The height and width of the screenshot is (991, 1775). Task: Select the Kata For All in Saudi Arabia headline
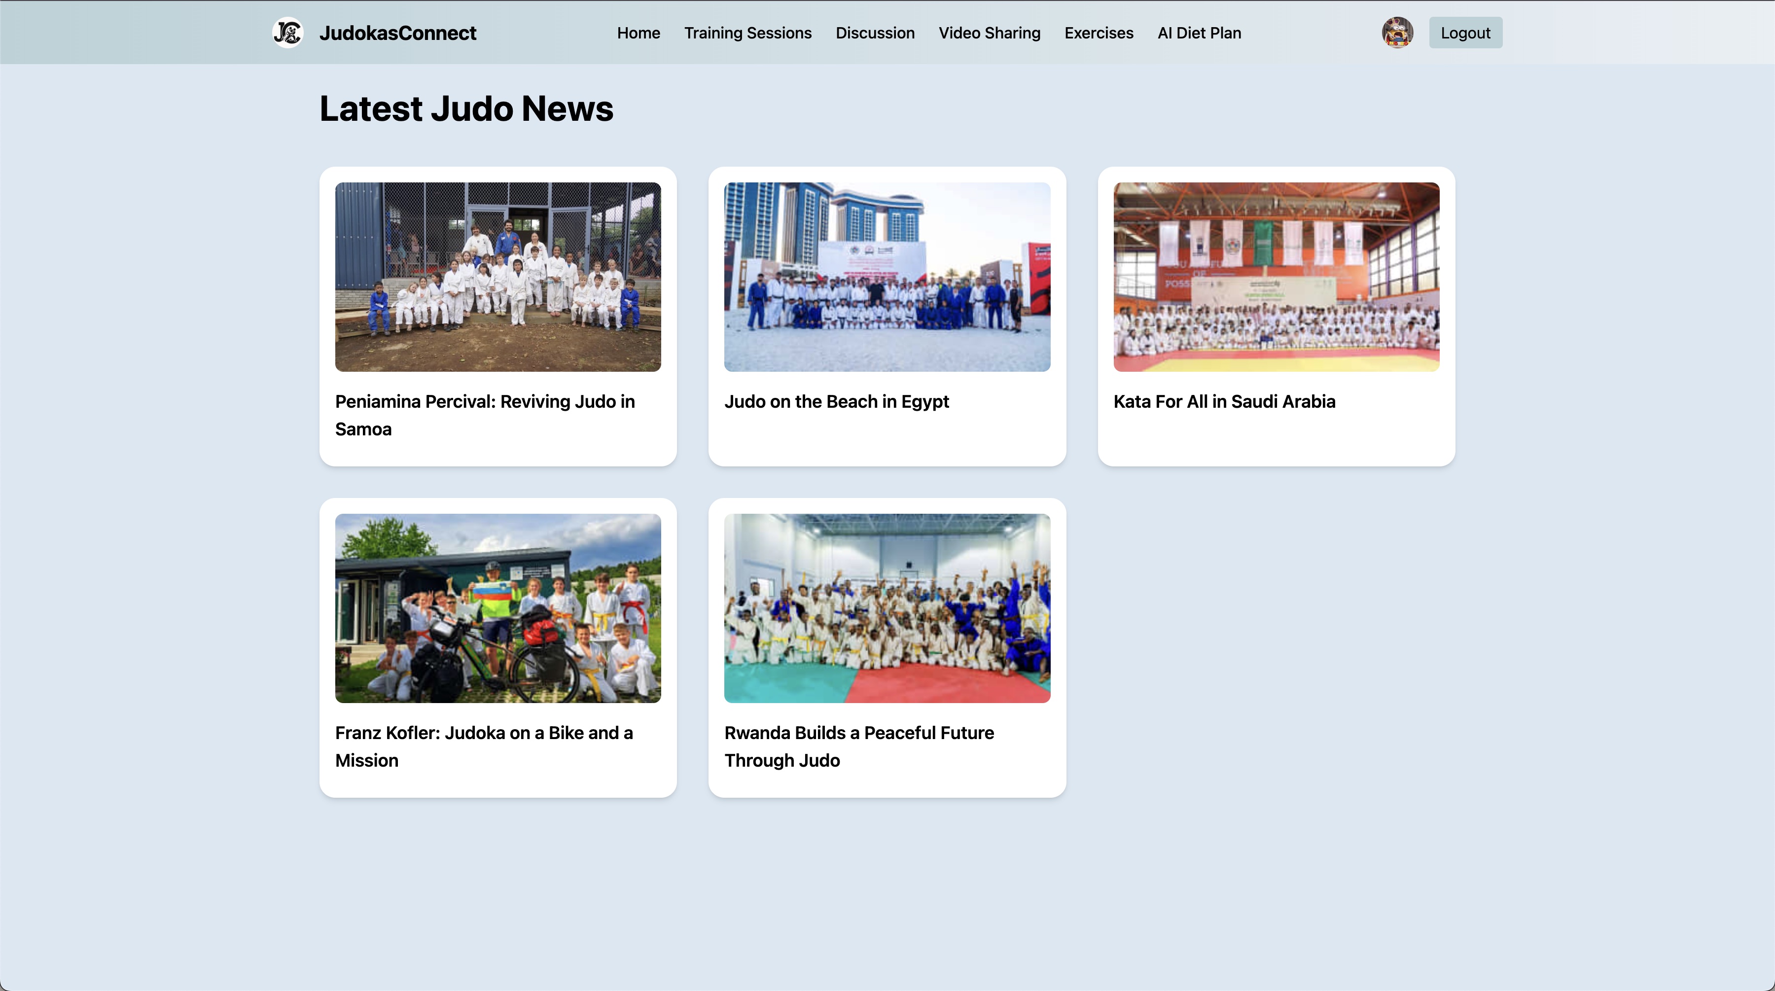pos(1224,401)
